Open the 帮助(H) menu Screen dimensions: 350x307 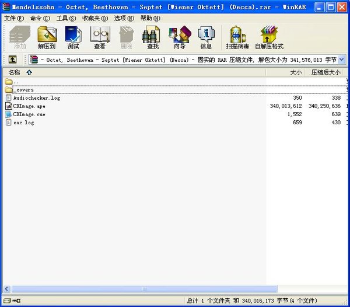[150, 18]
